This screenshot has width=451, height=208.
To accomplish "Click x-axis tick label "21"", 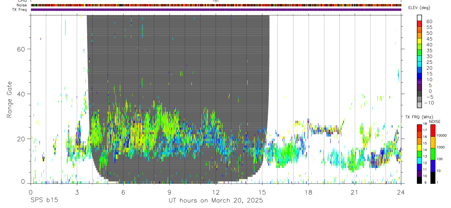I will point(354,192).
